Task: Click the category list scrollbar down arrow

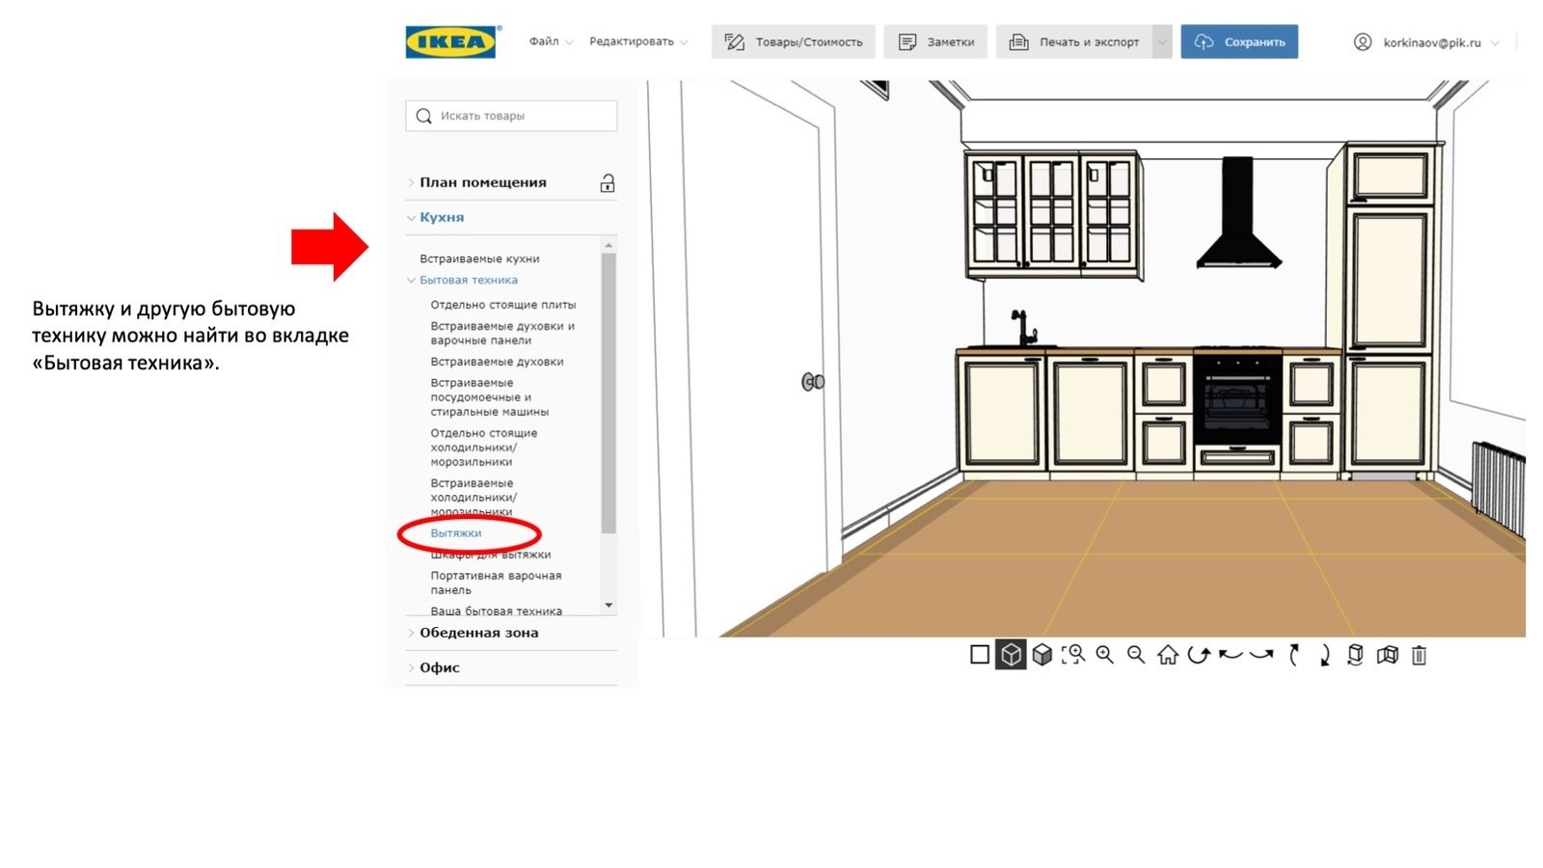Action: pos(609,606)
